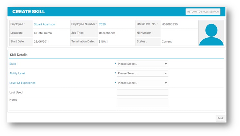Click the Skills field label
240x136 pixels.
tap(13, 64)
